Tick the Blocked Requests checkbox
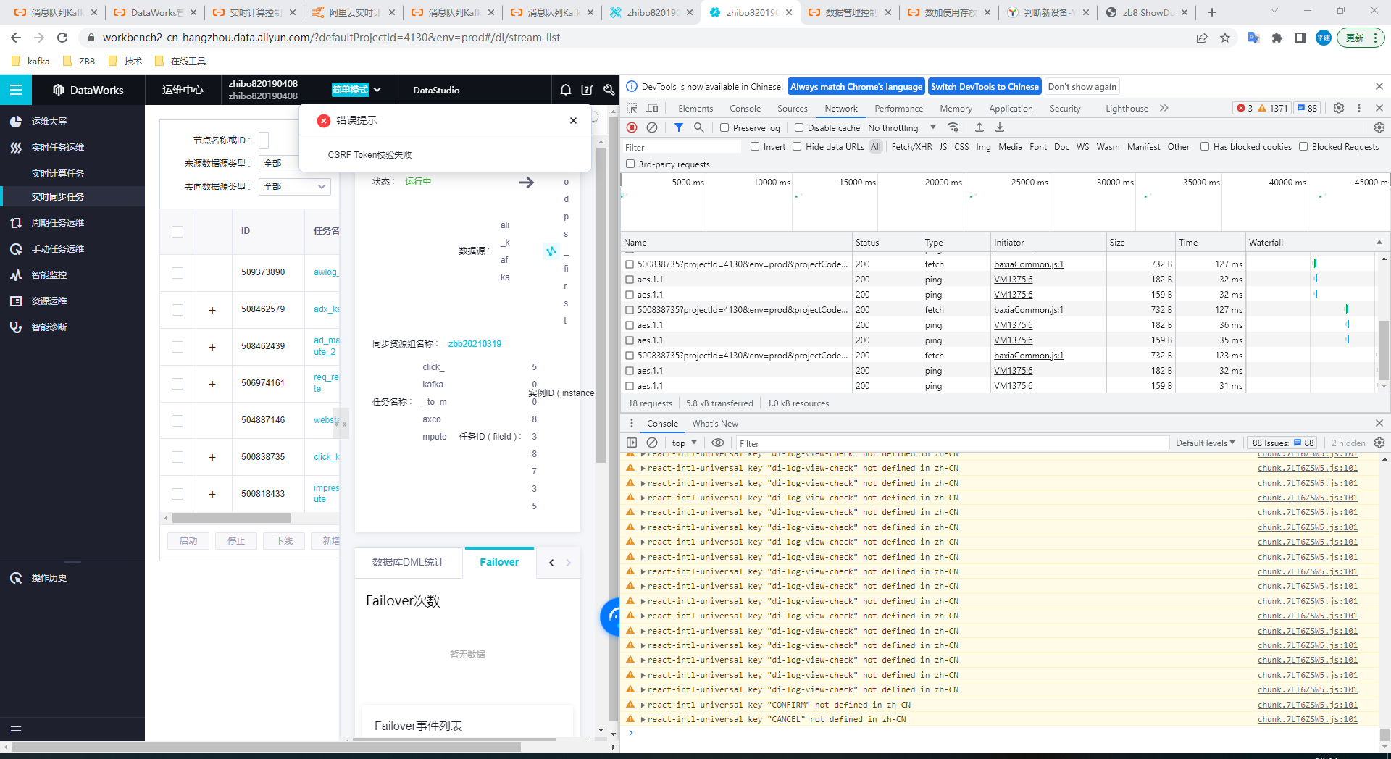This screenshot has height=759, width=1391. (1303, 146)
